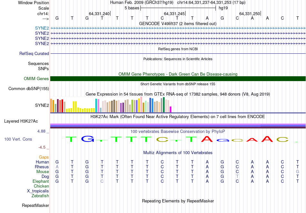Click the Chicken alignment row label
The image size is (306, 213).
coord(41,186)
